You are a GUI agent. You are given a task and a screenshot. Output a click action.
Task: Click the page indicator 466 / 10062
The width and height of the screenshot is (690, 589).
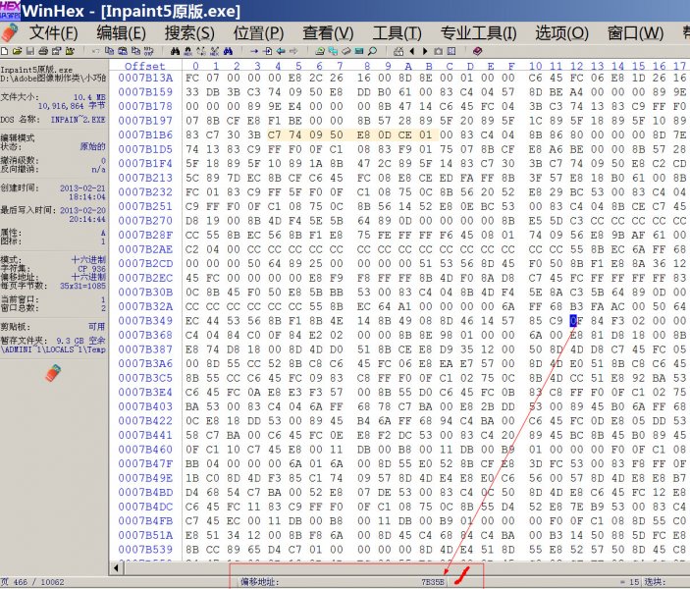[x=38, y=582]
